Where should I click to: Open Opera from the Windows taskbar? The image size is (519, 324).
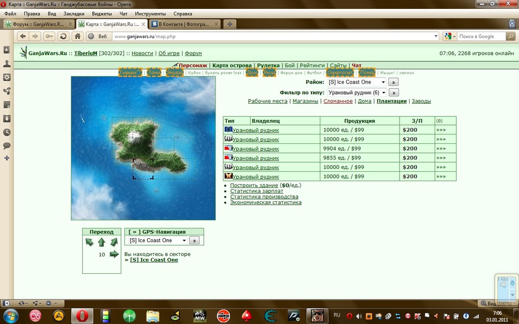point(82,316)
